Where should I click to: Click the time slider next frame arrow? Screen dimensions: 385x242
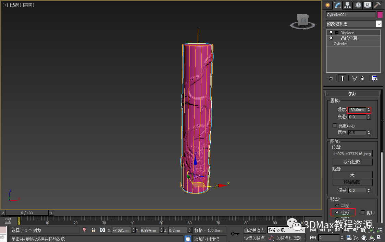click(x=51, y=213)
